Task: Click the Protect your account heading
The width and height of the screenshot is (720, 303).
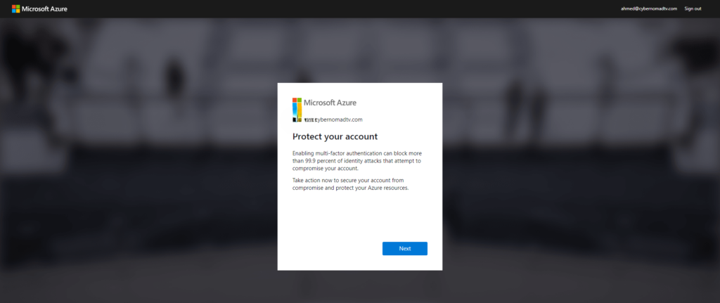Action: (335, 136)
